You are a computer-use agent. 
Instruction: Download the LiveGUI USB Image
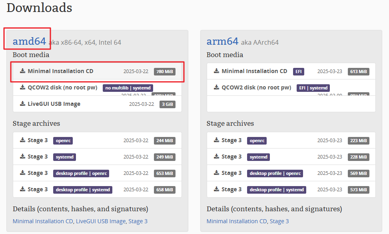coord(97,104)
